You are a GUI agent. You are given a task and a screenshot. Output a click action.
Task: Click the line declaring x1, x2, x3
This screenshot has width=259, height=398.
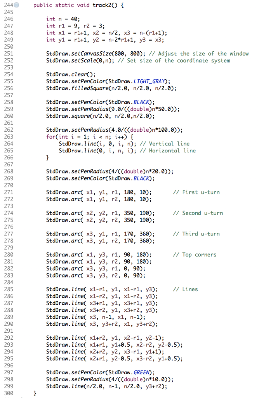point(106,33)
